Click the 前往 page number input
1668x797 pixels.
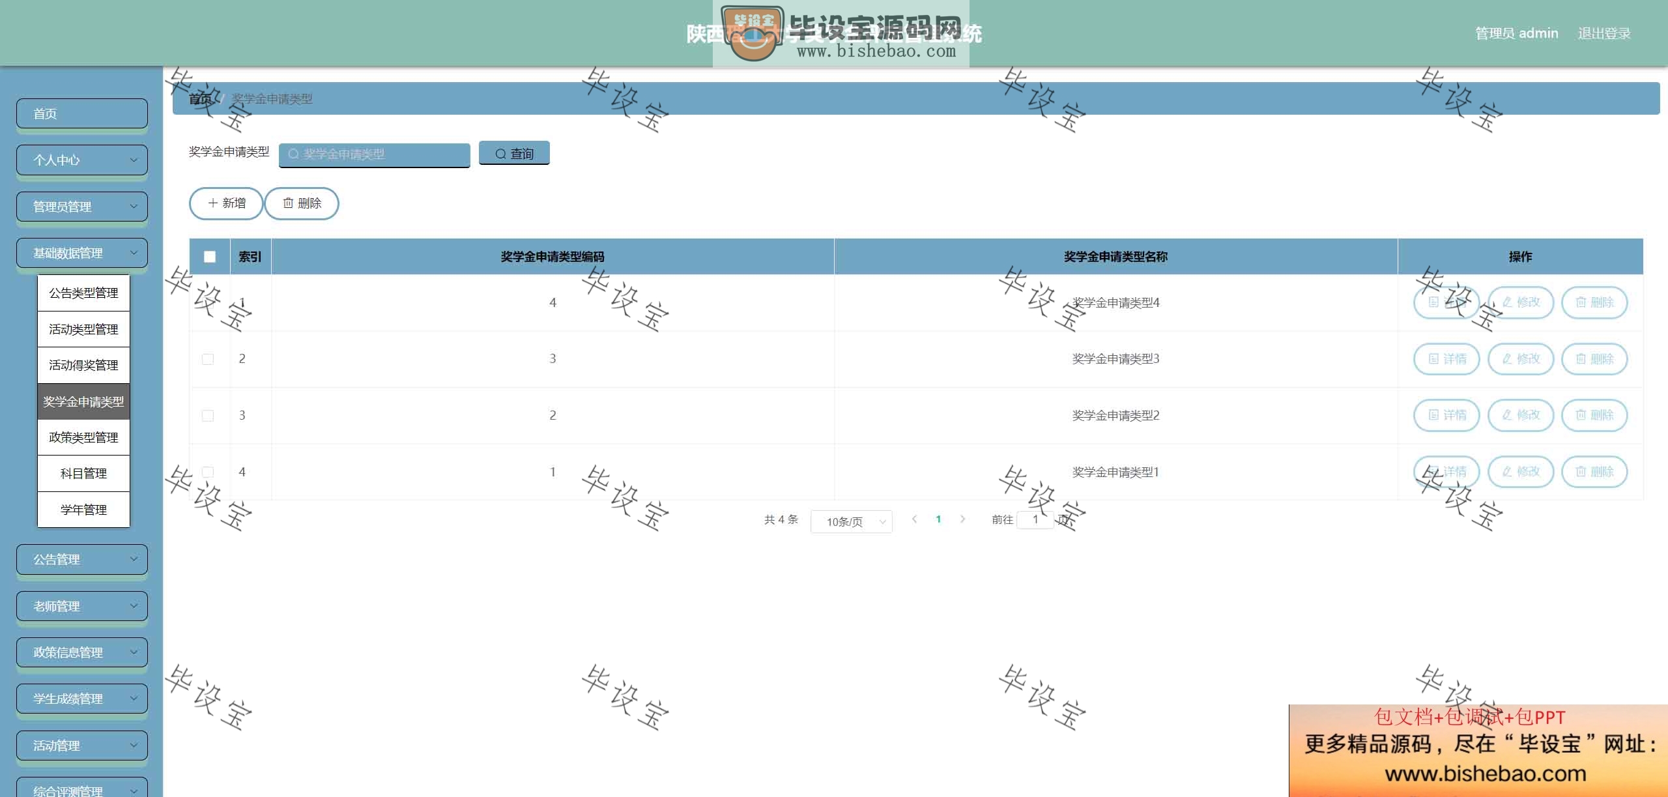pyautogui.click(x=1035, y=519)
